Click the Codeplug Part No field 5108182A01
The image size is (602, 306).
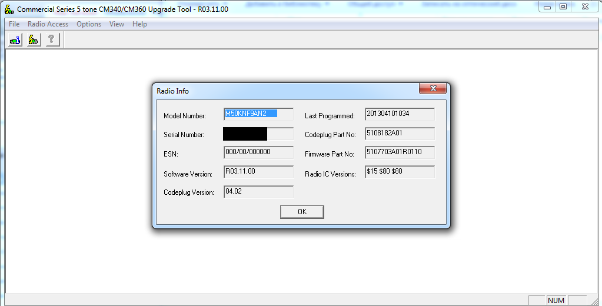click(x=400, y=134)
